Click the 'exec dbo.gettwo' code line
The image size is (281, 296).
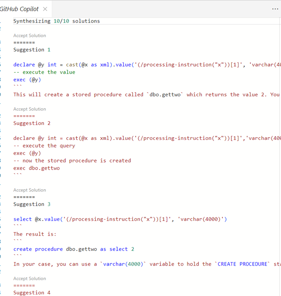point(36,168)
